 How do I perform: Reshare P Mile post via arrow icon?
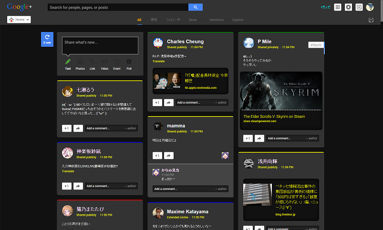(x=259, y=138)
